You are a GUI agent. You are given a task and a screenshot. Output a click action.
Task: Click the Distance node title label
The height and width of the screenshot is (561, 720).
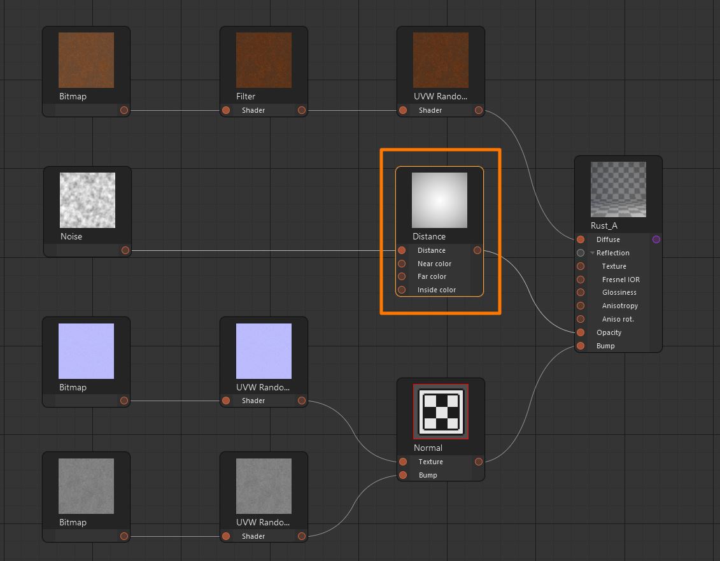[429, 237]
